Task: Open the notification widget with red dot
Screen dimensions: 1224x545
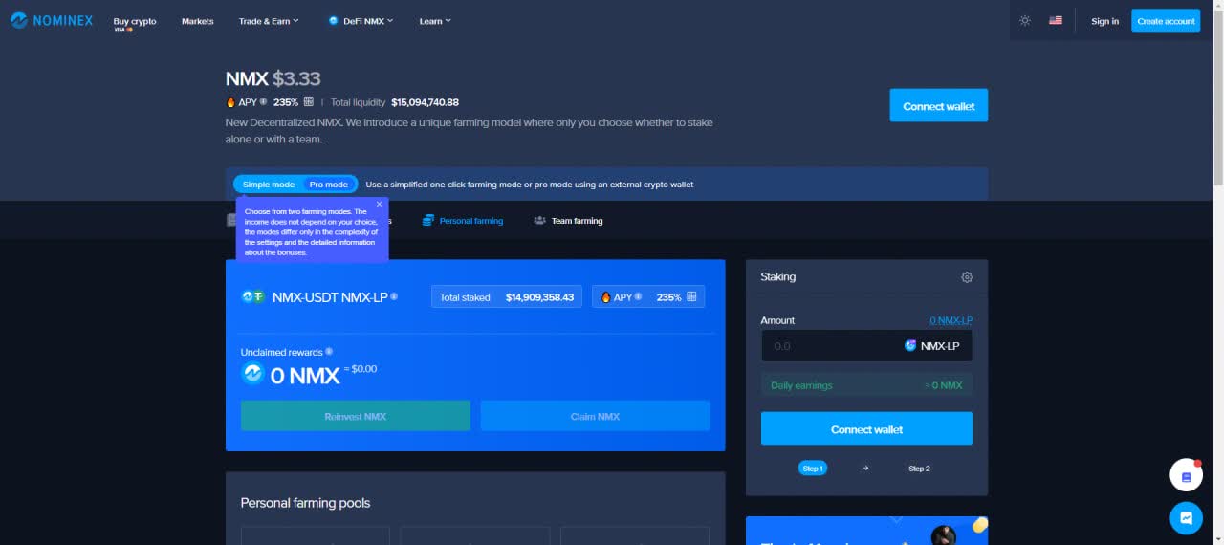Action: click(1186, 475)
